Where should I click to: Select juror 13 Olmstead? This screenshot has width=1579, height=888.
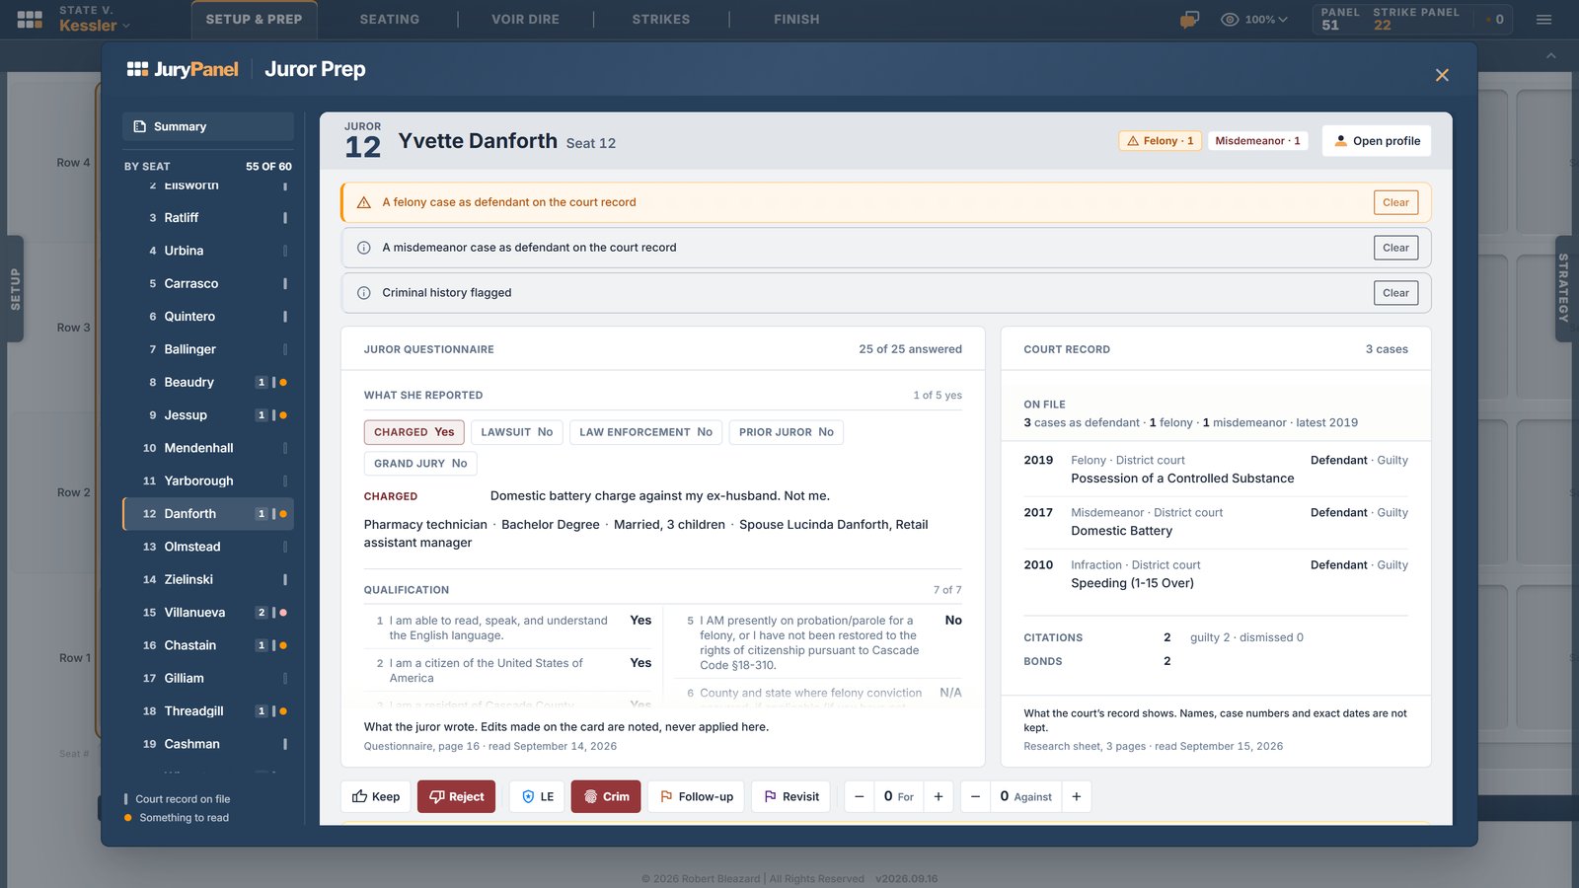click(x=208, y=547)
